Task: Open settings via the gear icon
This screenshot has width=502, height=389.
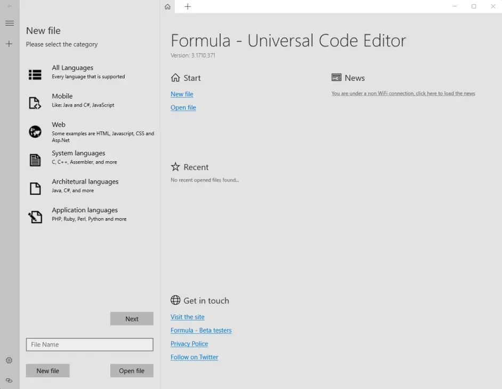Action: click(x=9, y=360)
